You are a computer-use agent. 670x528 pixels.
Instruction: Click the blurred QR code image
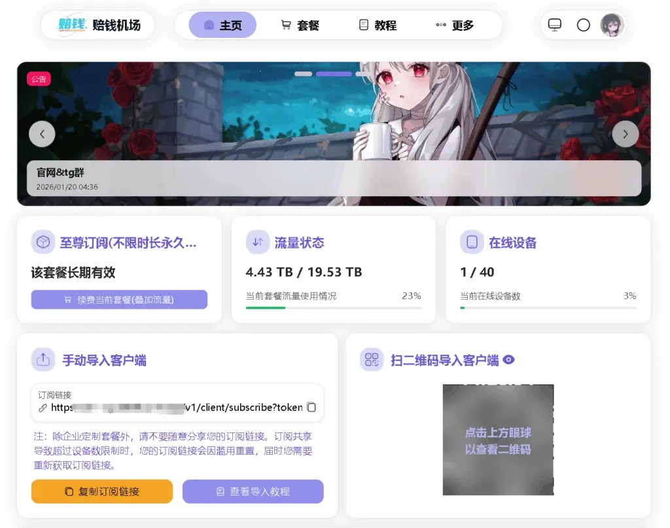click(498, 440)
